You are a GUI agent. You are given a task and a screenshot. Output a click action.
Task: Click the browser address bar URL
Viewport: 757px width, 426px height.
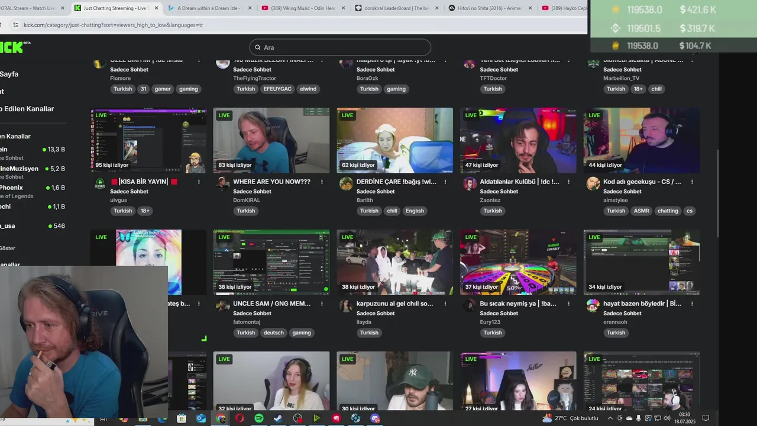(113, 25)
